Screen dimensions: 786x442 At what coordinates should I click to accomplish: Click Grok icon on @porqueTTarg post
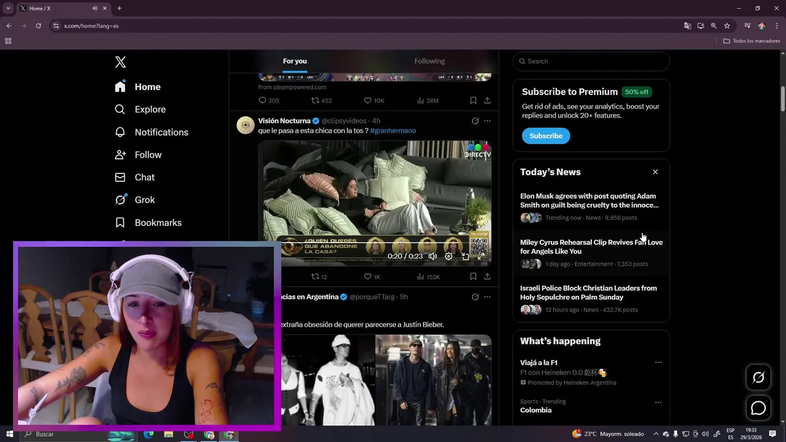(x=475, y=297)
